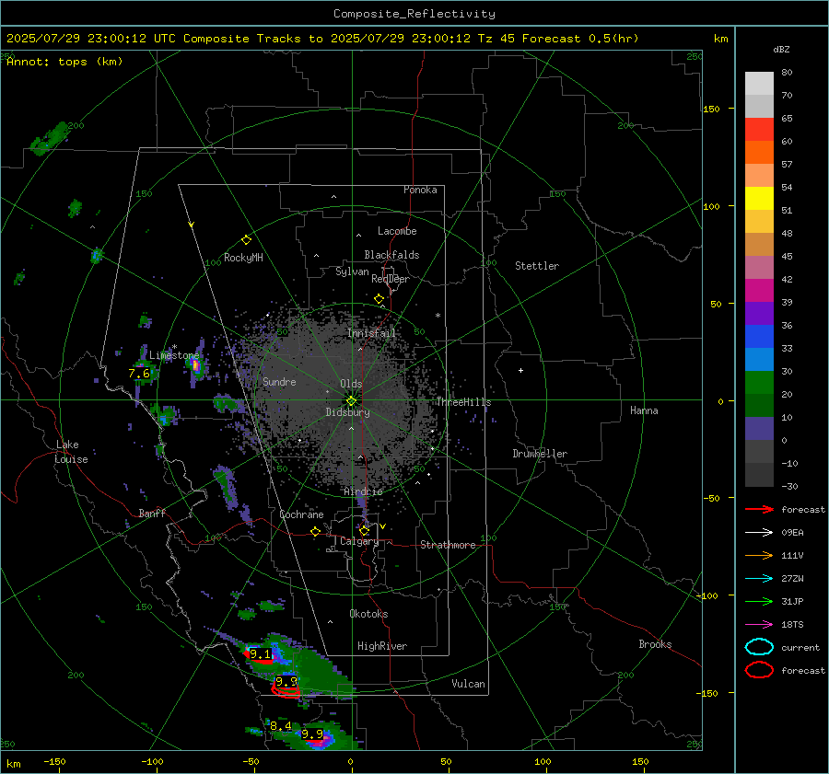Click the dBZ color scale heading
The height and width of the screenshot is (774, 829).
(781, 49)
